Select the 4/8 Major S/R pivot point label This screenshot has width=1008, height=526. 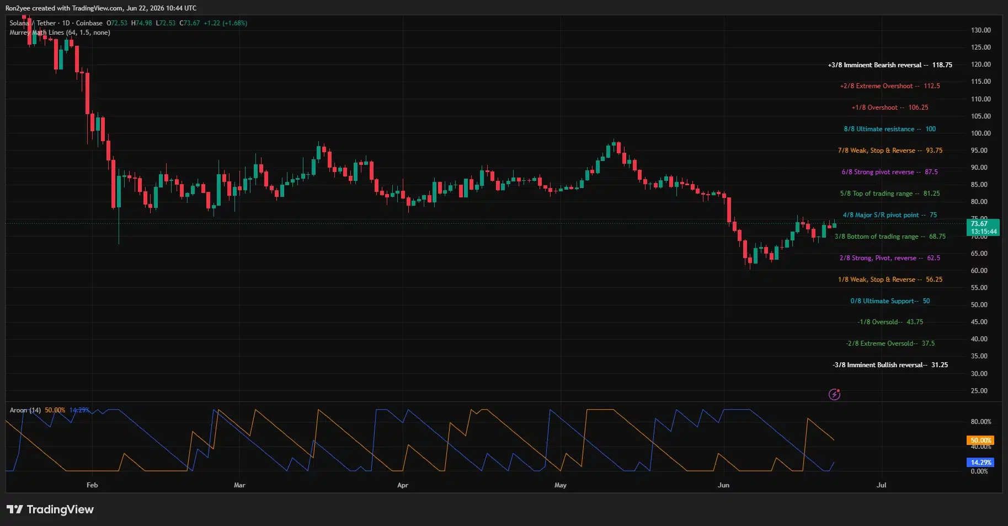(x=890, y=215)
